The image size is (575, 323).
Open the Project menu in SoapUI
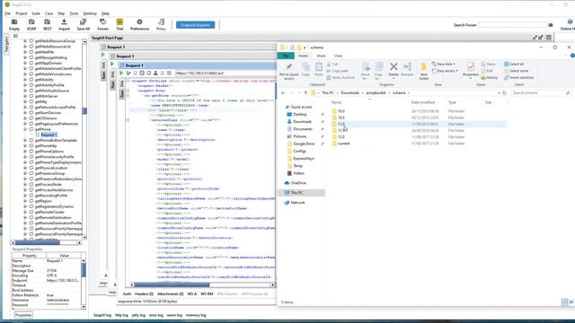pyautogui.click(x=22, y=13)
